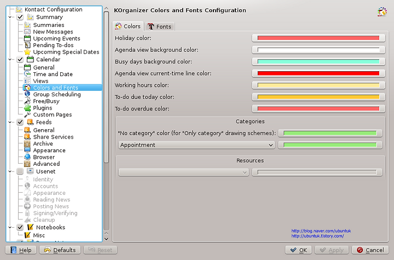The height and width of the screenshot is (260, 394).
Task: Switch to the Colors tab
Action: tap(128, 26)
